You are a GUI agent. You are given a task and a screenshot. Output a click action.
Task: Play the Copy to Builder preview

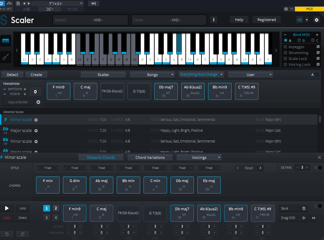[x=38, y=102]
